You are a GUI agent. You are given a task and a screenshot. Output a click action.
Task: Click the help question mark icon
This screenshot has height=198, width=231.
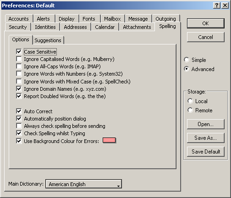coord(217,5)
